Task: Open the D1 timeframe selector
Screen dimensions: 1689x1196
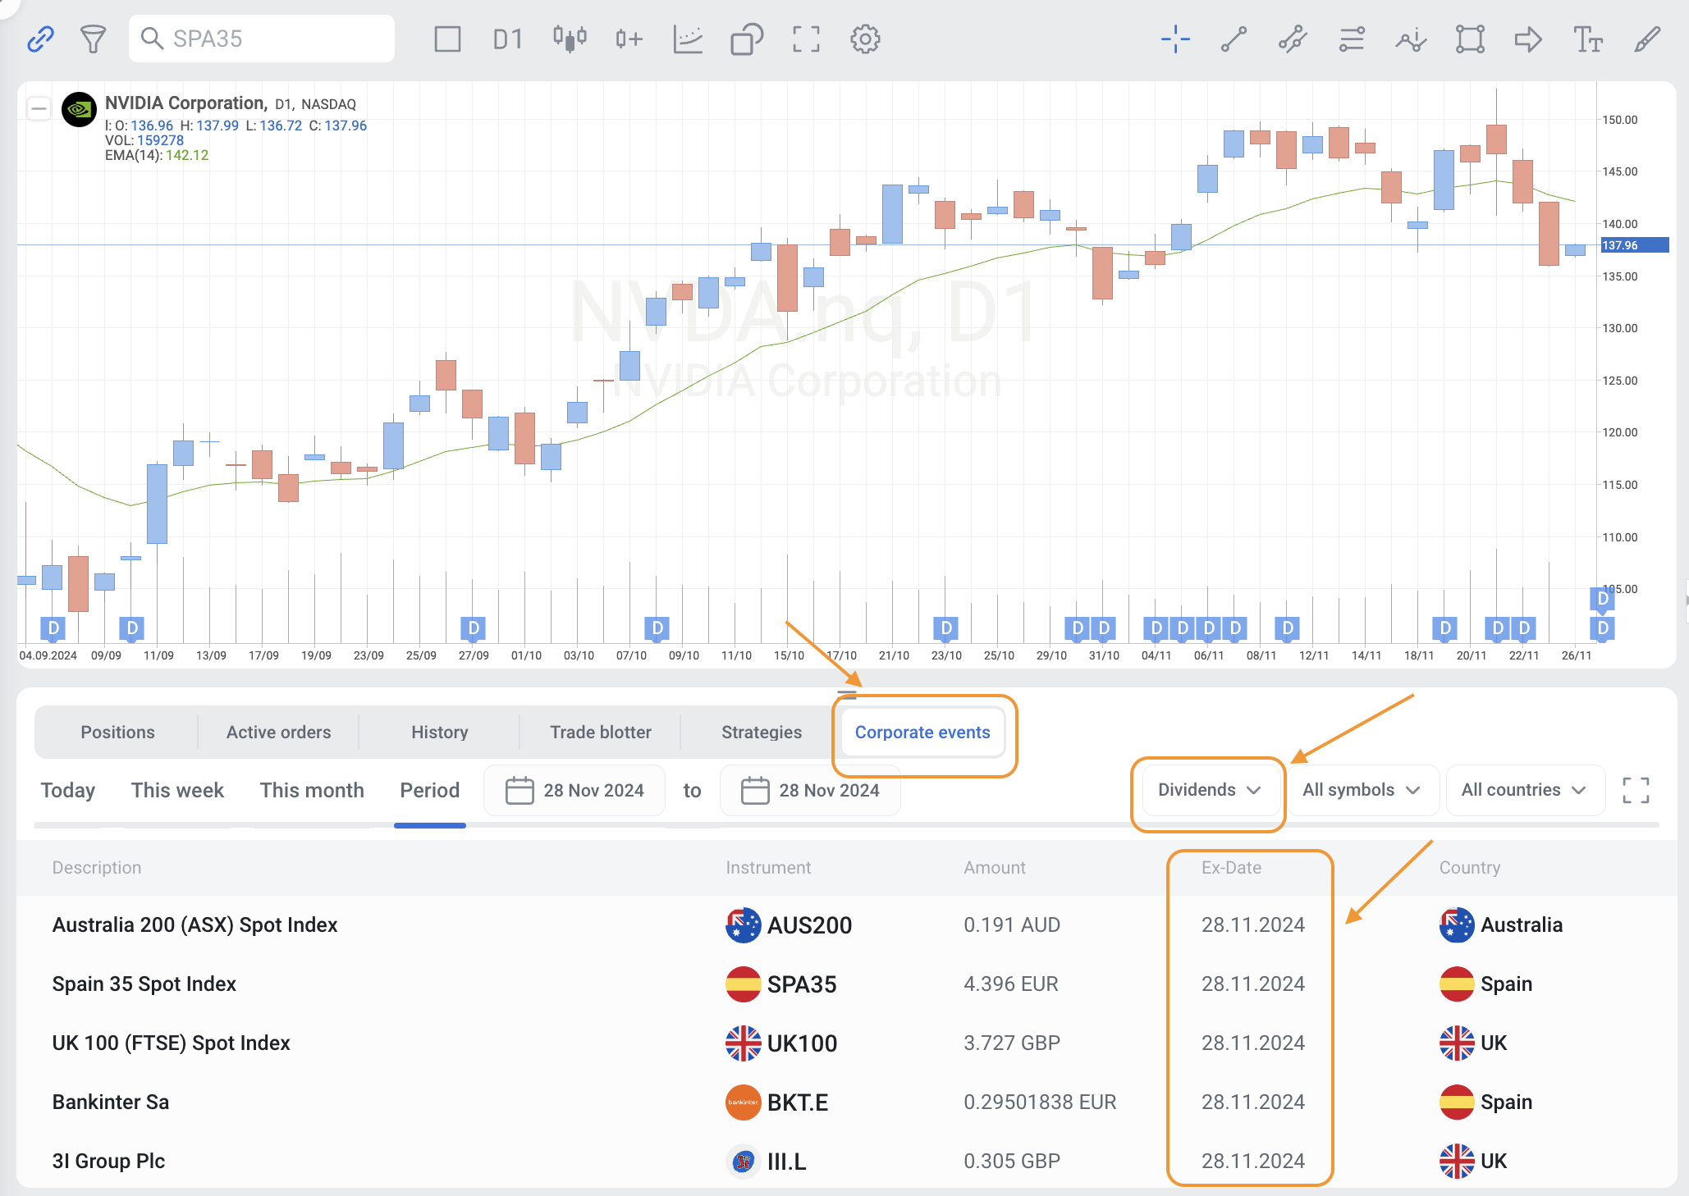Action: pos(507,39)
